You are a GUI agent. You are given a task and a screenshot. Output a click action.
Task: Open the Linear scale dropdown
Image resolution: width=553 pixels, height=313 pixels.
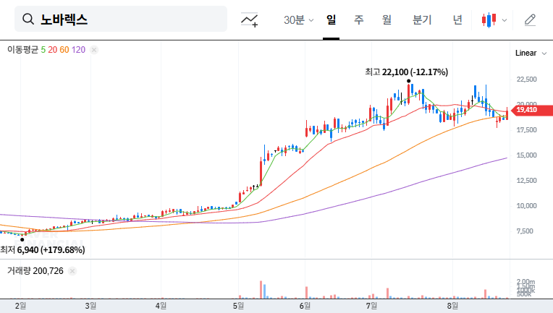point(531,53)
